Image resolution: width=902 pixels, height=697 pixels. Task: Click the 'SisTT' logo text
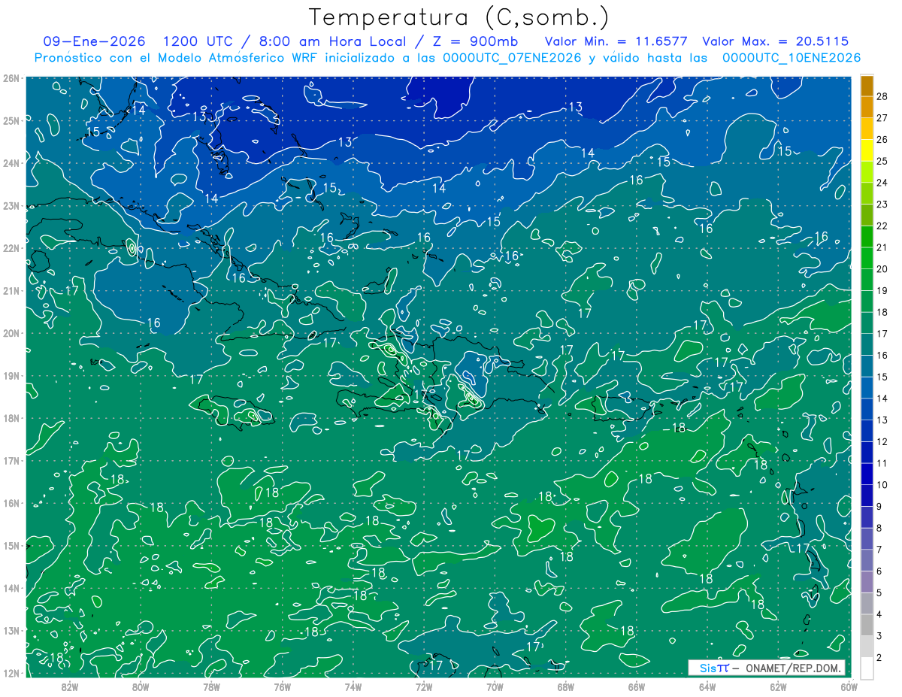(x=714, y=668)
